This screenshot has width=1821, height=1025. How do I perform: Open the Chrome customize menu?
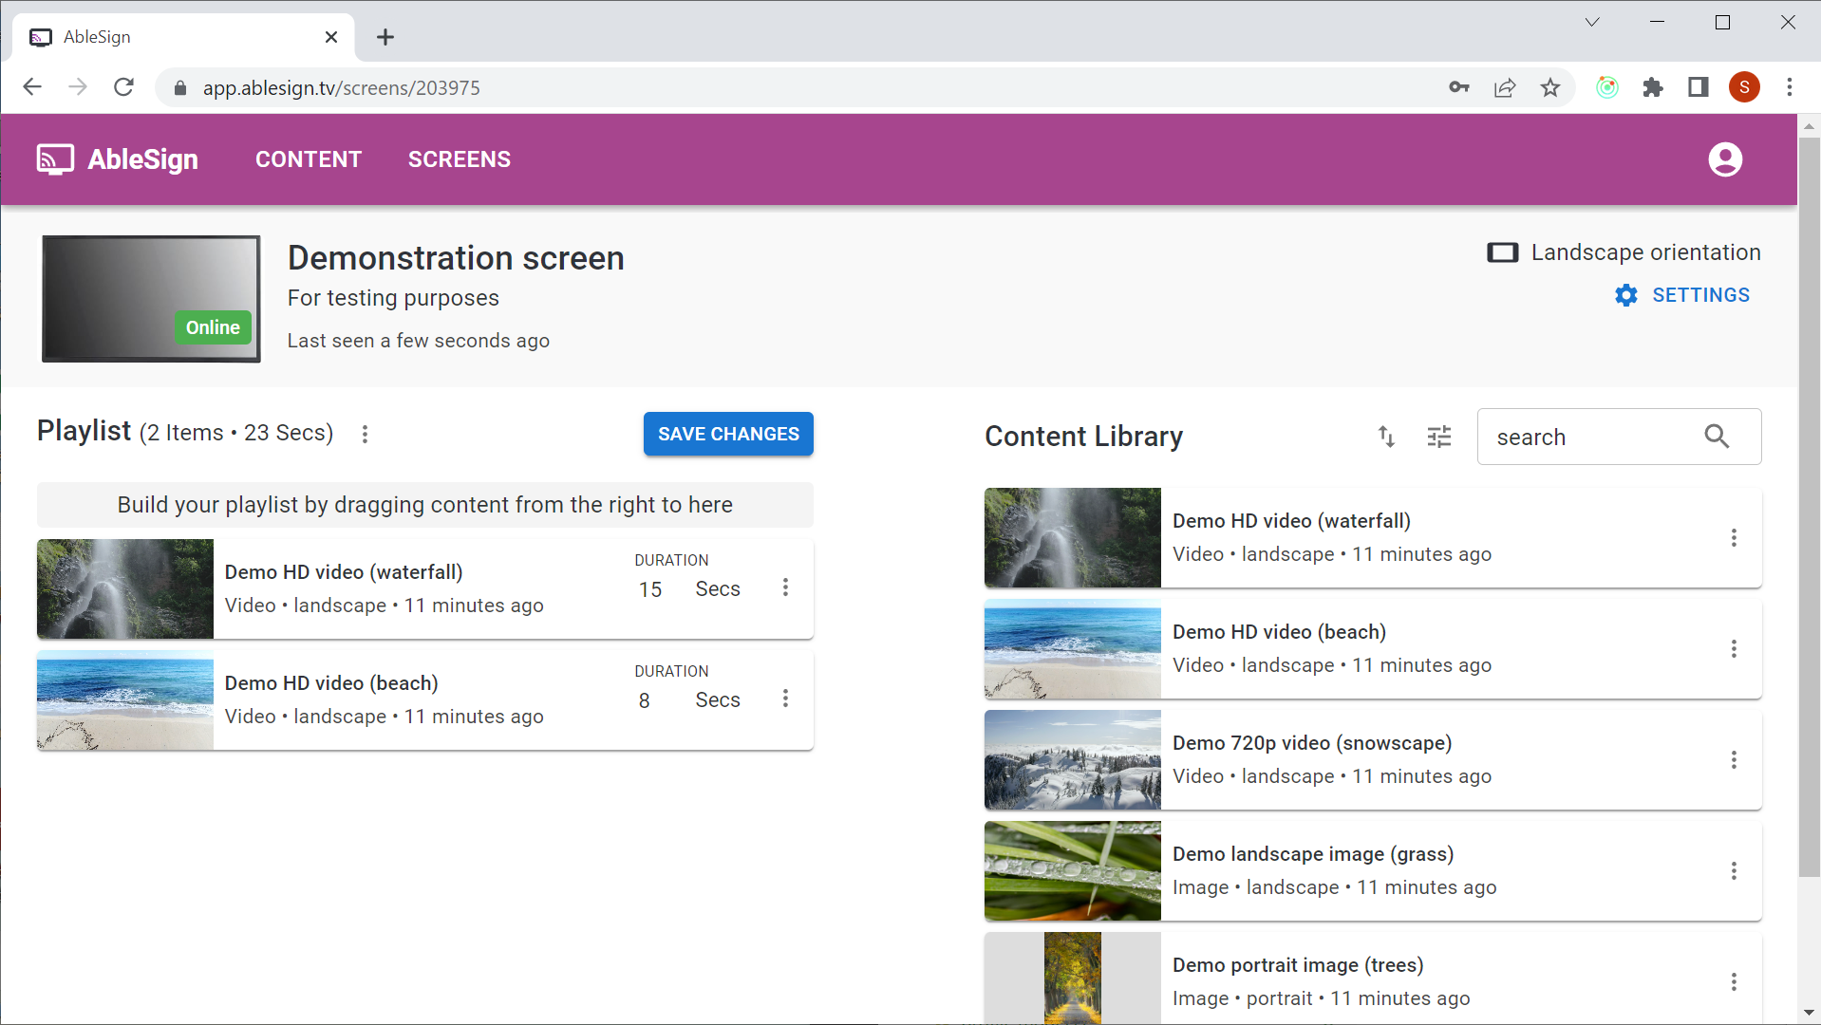click(x=1789, y=87)
